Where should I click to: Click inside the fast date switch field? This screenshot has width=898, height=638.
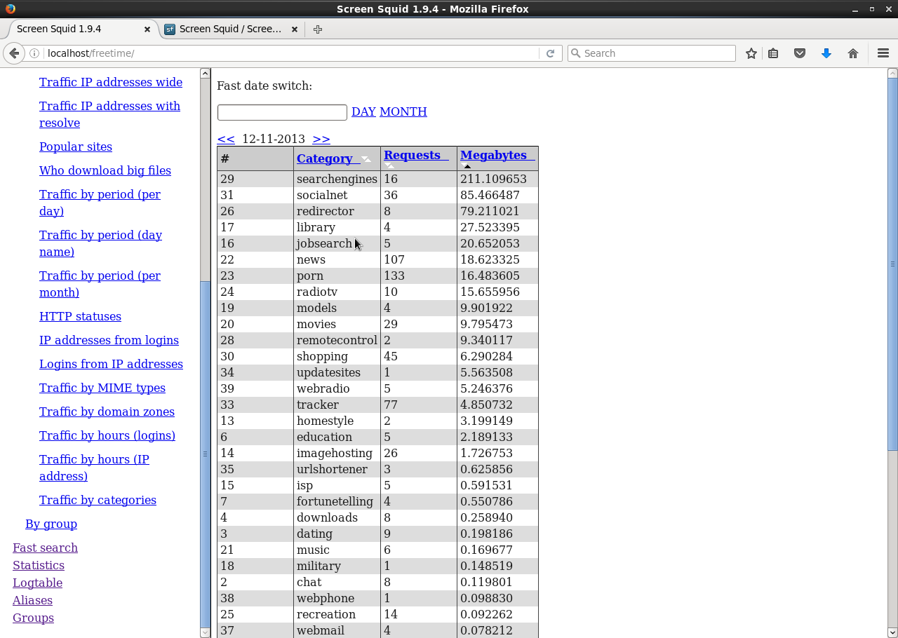click(282, 112)
